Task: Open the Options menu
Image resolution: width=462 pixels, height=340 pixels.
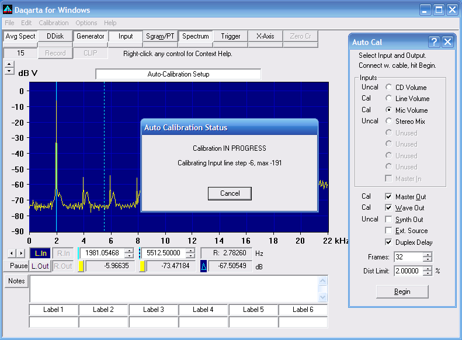Action: pos(86,23)
